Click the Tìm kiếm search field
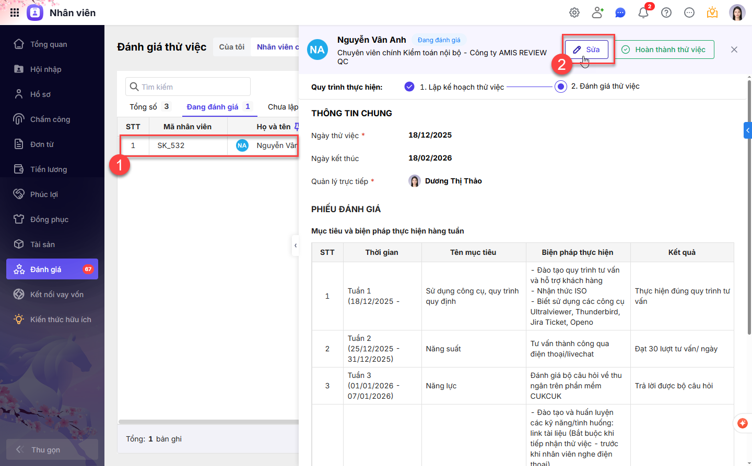This screenshot has height=466, width=752. 188,87
